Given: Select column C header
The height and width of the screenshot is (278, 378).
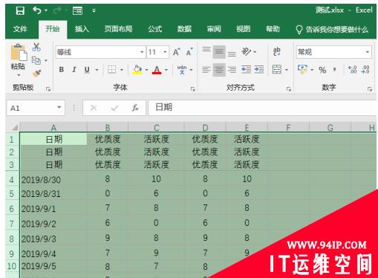Looking at the screenshot, I should point(157,127).
